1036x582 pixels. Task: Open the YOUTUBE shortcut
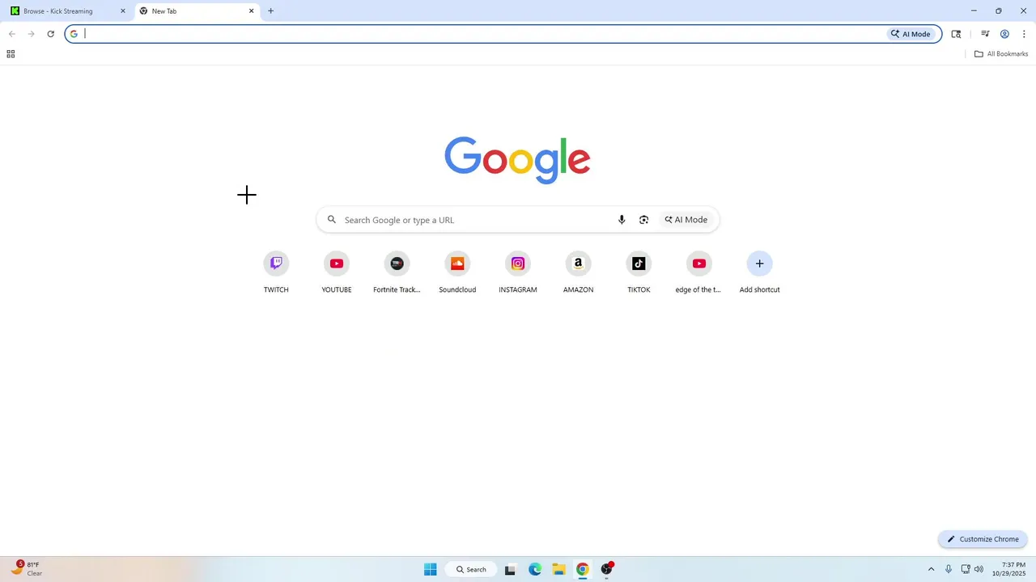[337, 273]
